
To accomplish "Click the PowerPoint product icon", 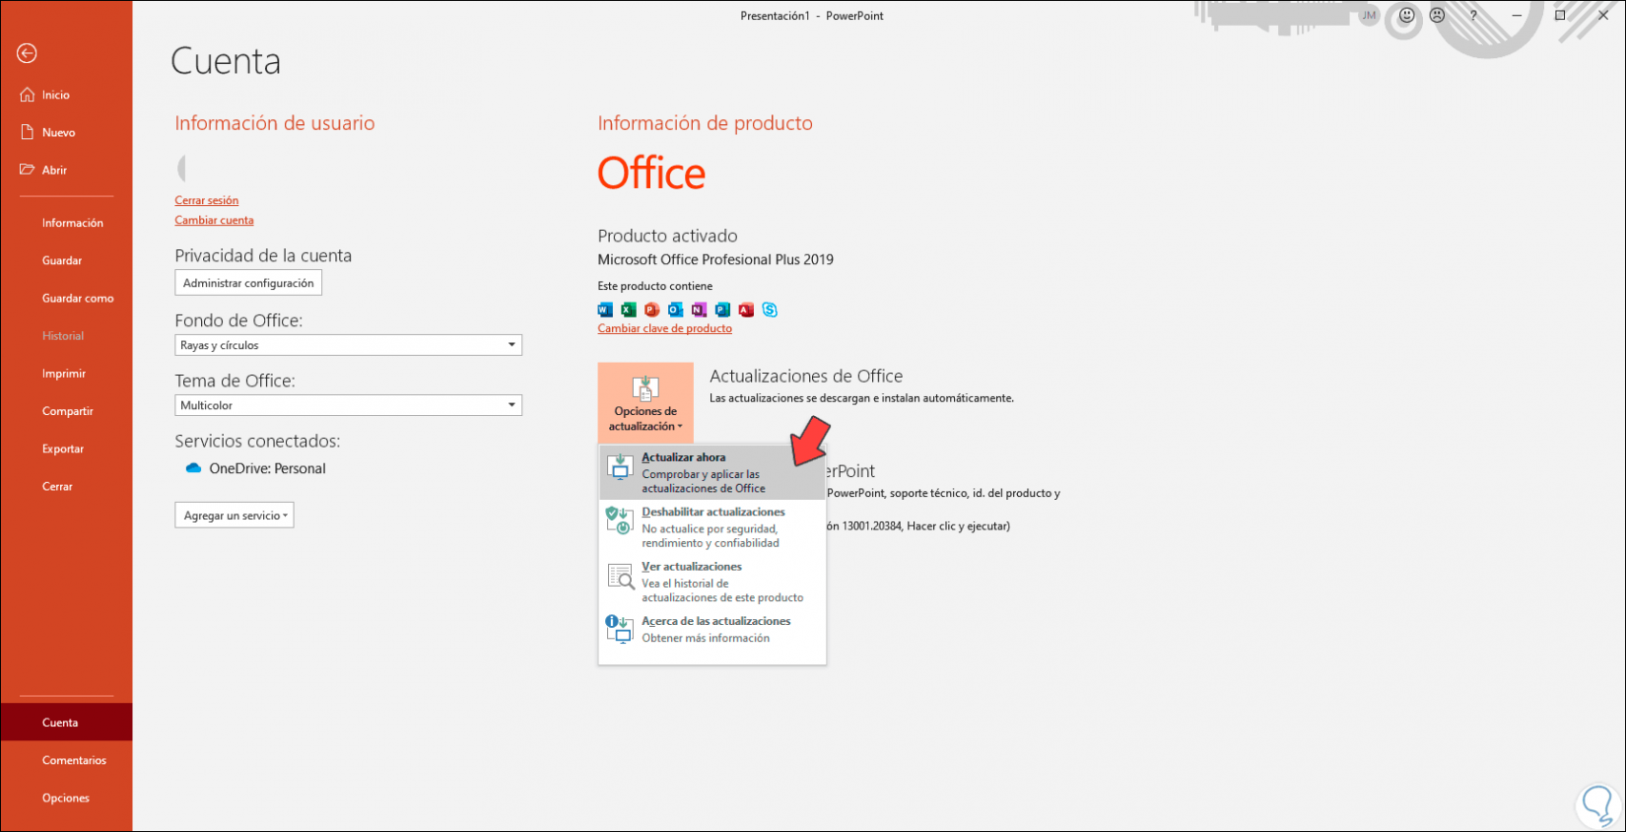I will (652, 310).
